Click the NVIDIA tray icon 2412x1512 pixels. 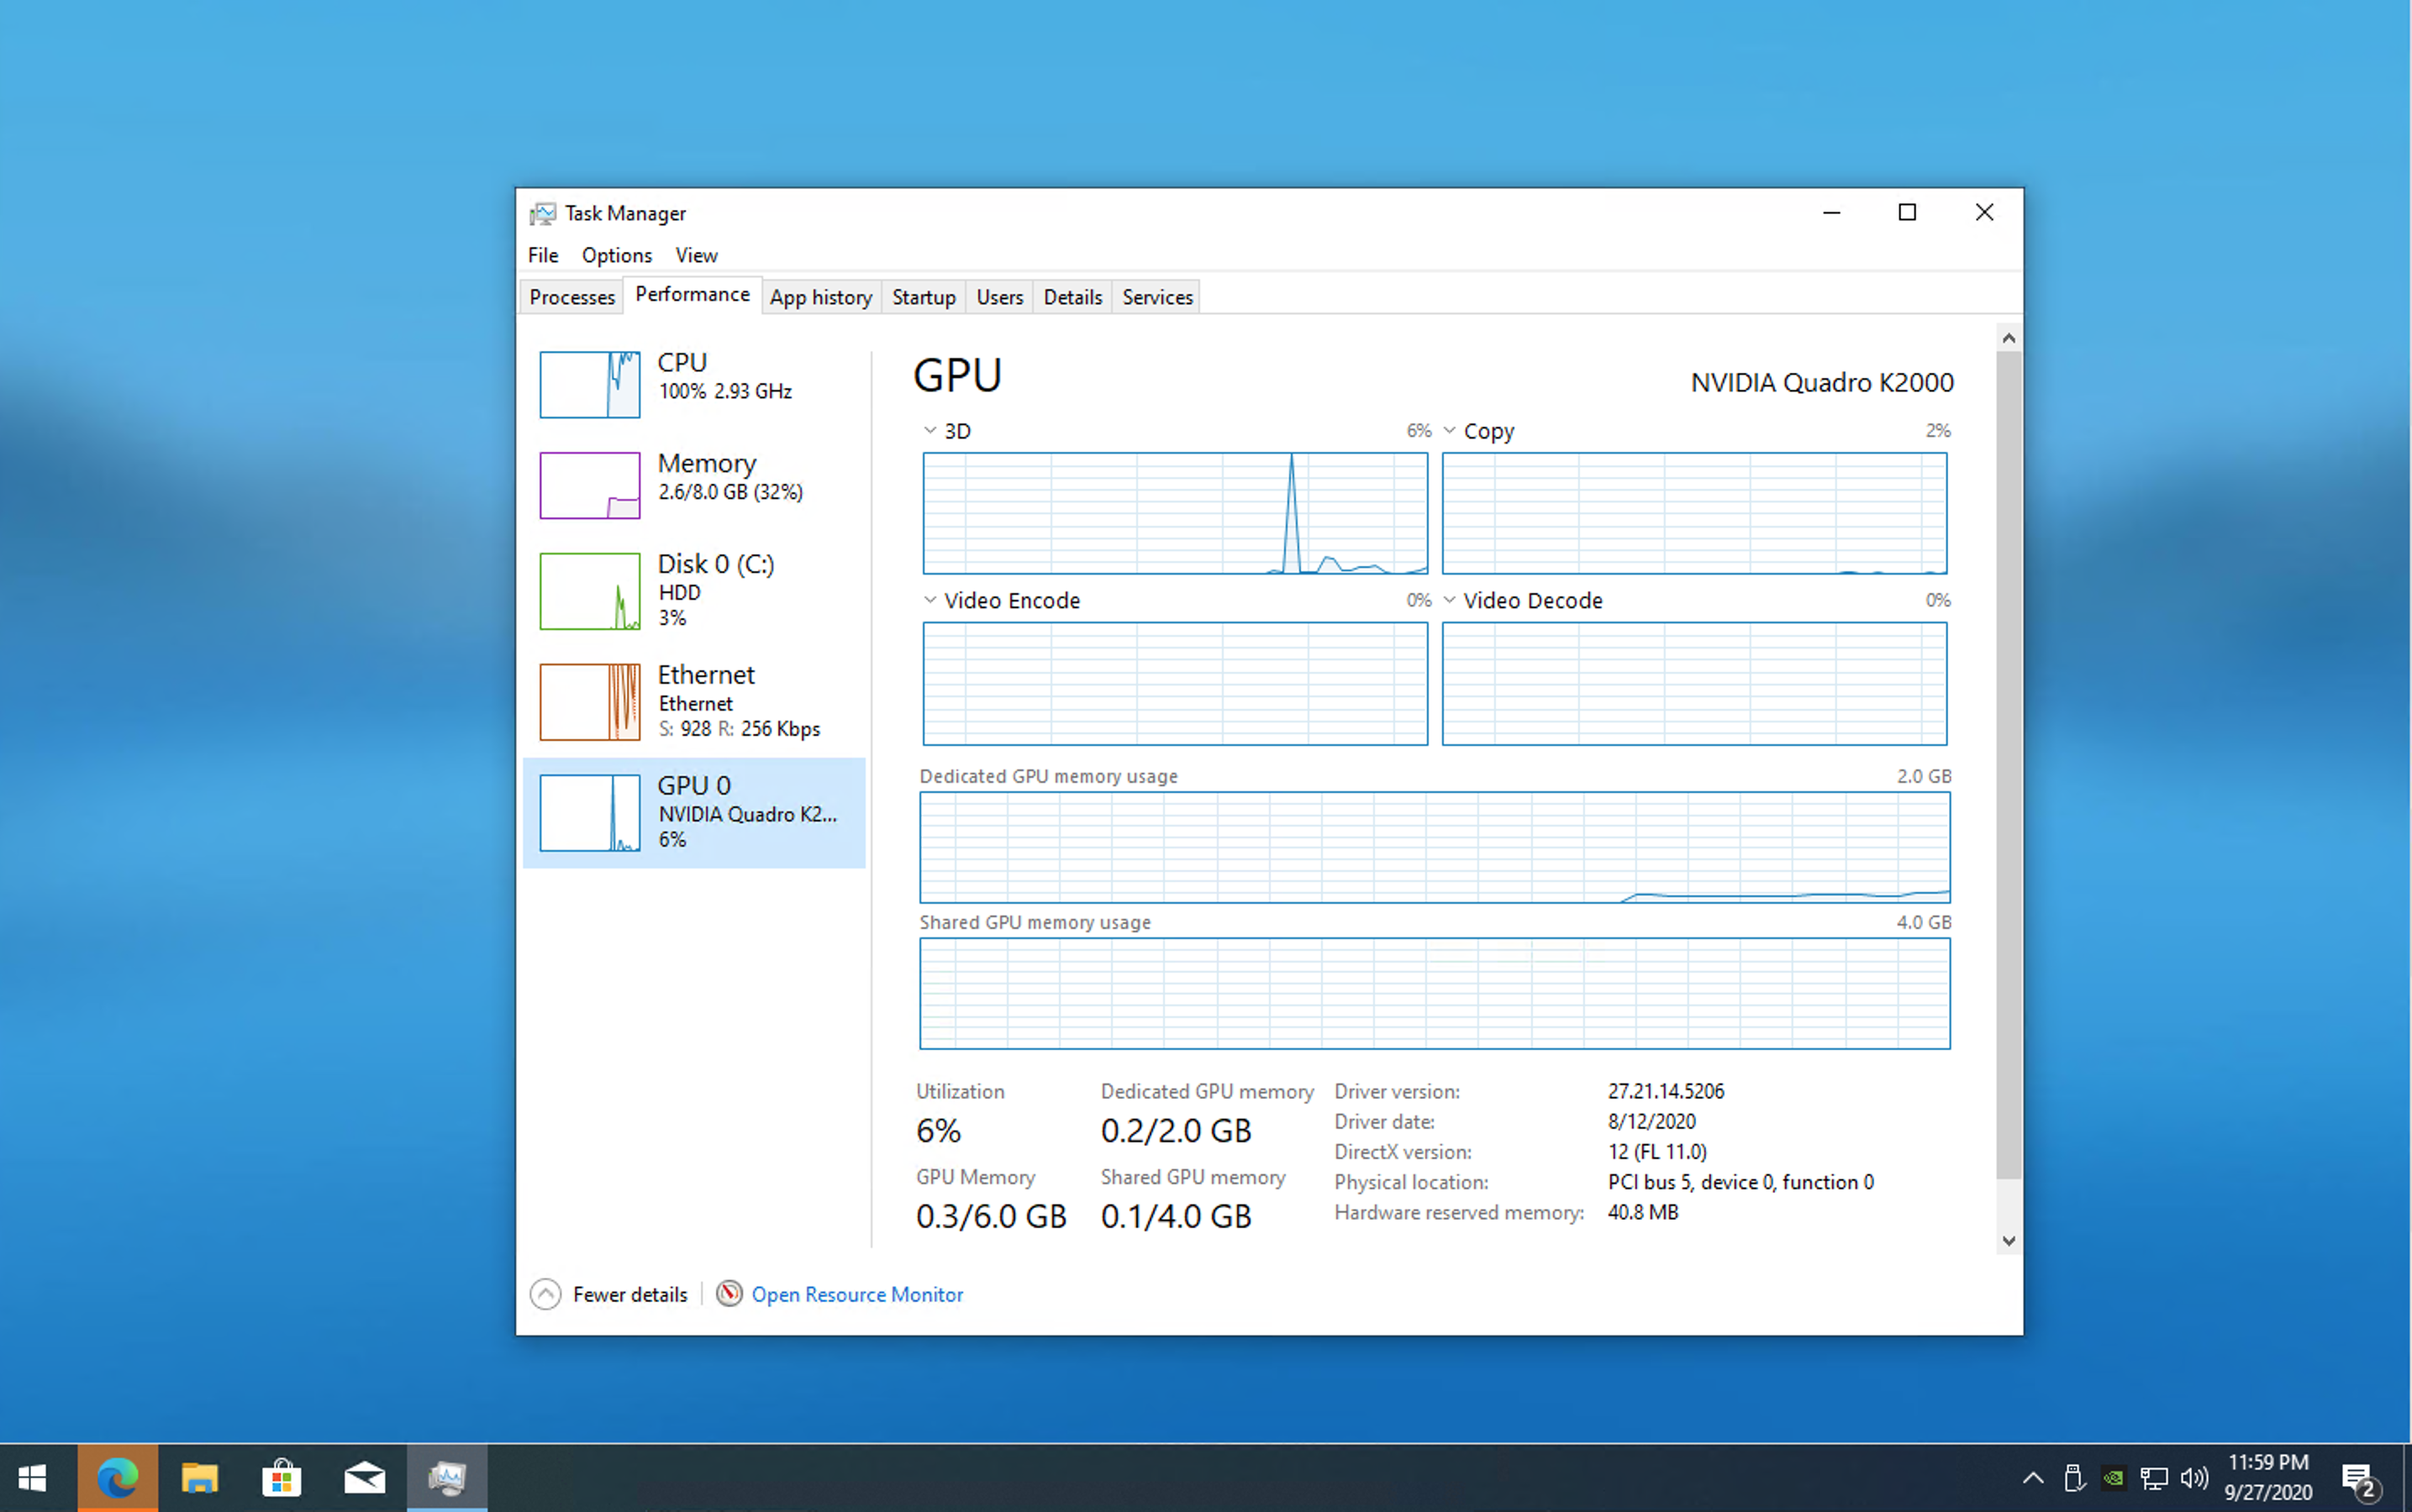click(x=2113, y=1477)
